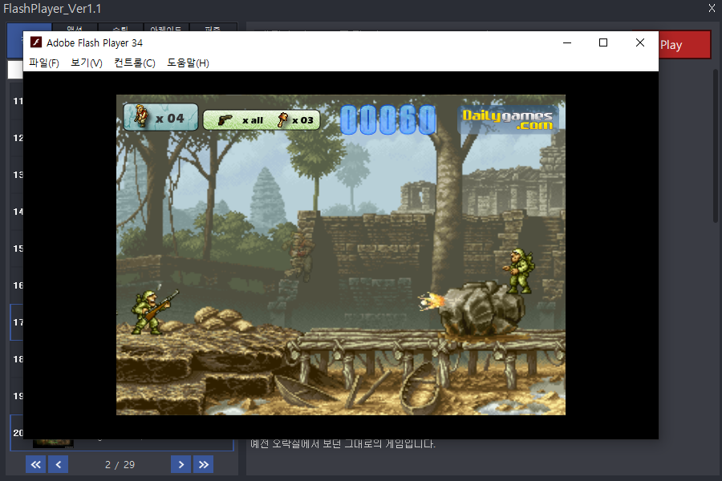
Task: Go to next page with single-right arrow
Action: [x=181, y=464]
